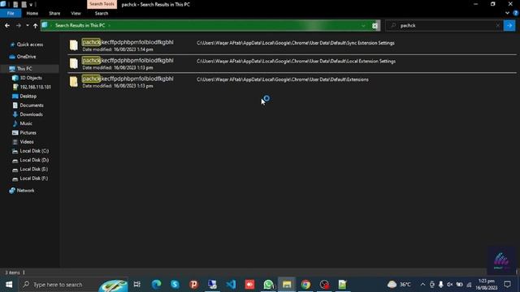Switch to the Home ribbon tab

[x=32, y=14]
